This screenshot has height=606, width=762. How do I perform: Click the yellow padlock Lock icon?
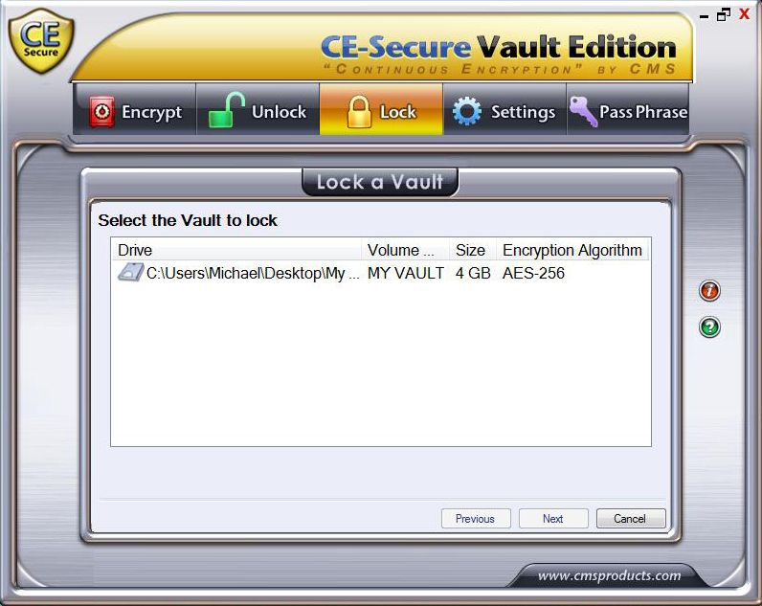point(359,112)
